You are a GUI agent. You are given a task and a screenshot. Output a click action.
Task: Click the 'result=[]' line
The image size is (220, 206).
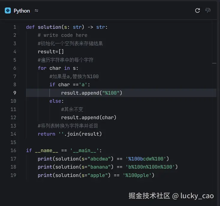tap(51, 52)
